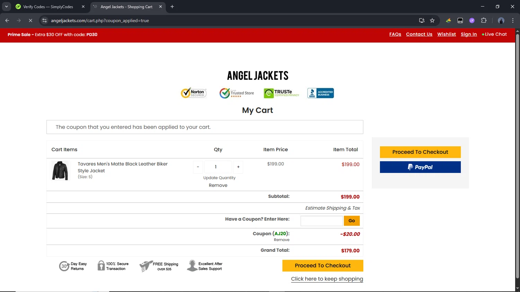Click the coupon code input field
Image resolution: width=520 pixels, height=292 pixels.
pos(322,221)
